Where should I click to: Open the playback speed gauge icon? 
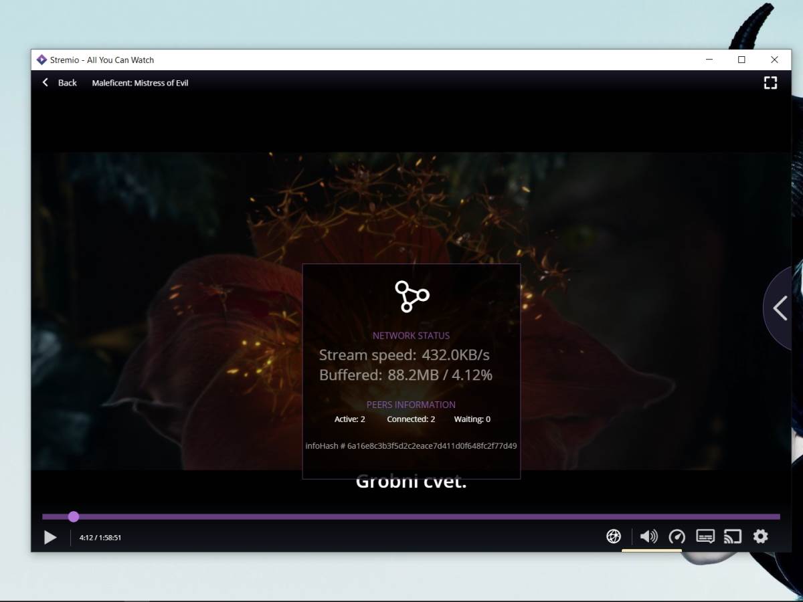pyautogui.click(x=677, y=536)
